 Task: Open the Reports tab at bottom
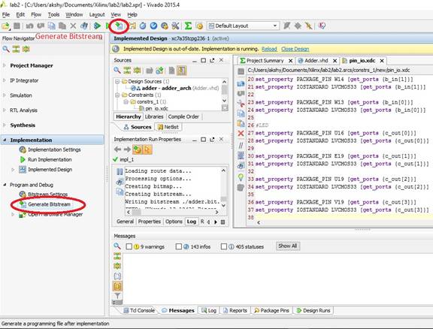235,310
